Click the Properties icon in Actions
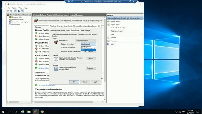The width and height of the screenshot is (202, 114). pyautogui.click(x=108, y=41)
